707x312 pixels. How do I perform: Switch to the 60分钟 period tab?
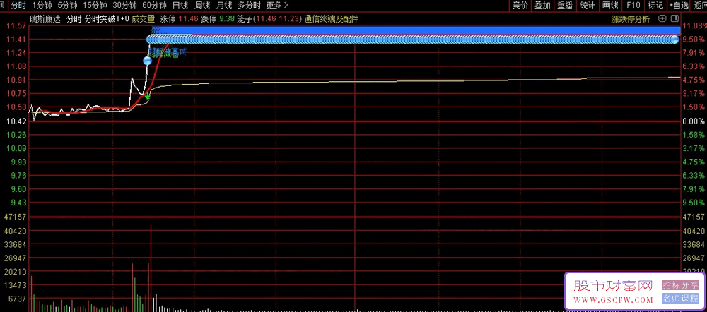click(x=154, y=6)
